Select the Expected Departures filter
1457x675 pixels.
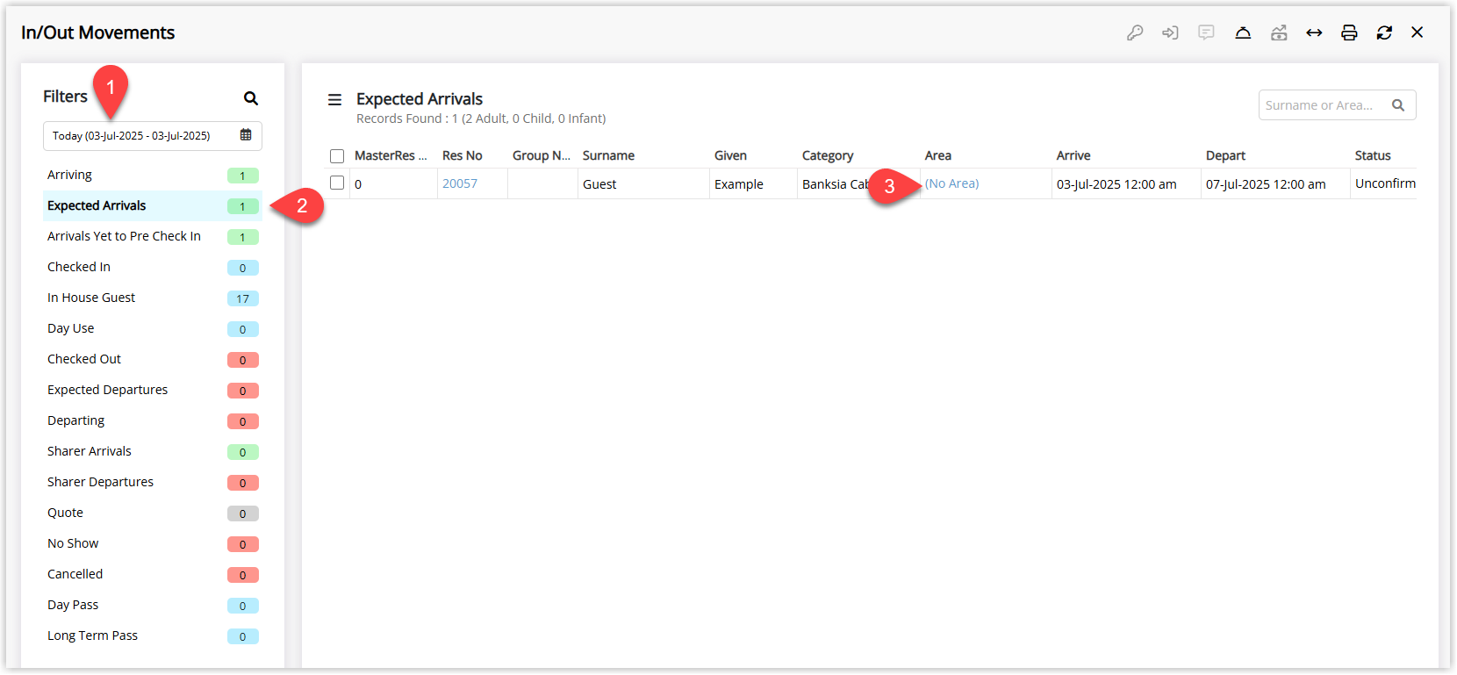153,391
